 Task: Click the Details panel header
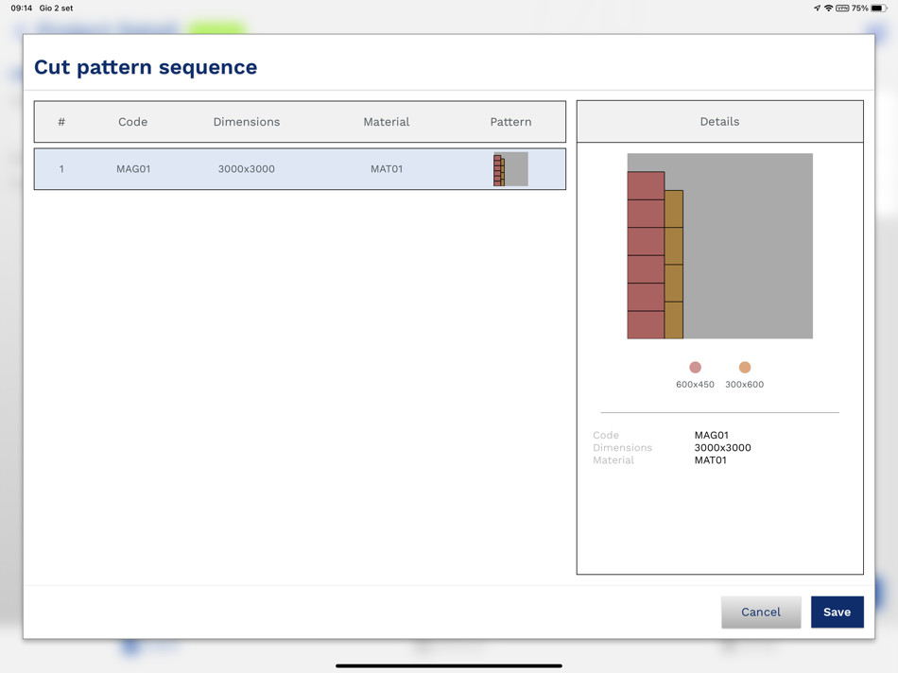pyautogui.click(x=720, y=121)
